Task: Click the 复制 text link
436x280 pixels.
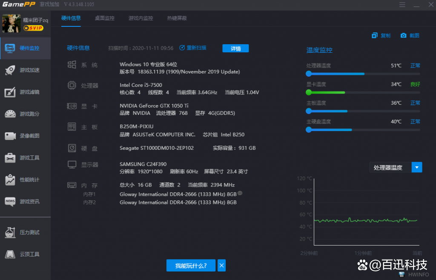Action: coord(385,36)
